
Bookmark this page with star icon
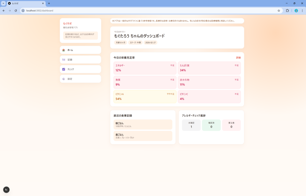pyautogui.click(x=279, y=10)
